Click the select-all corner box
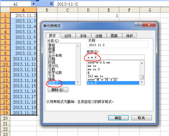Screen dimensions: 169x136 (x=5, y=10)
